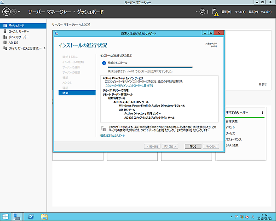Image resolution: width=276 pixels, height=221 pixels.
Task: Open the 管理(M) menu
Action: point(227,12)
